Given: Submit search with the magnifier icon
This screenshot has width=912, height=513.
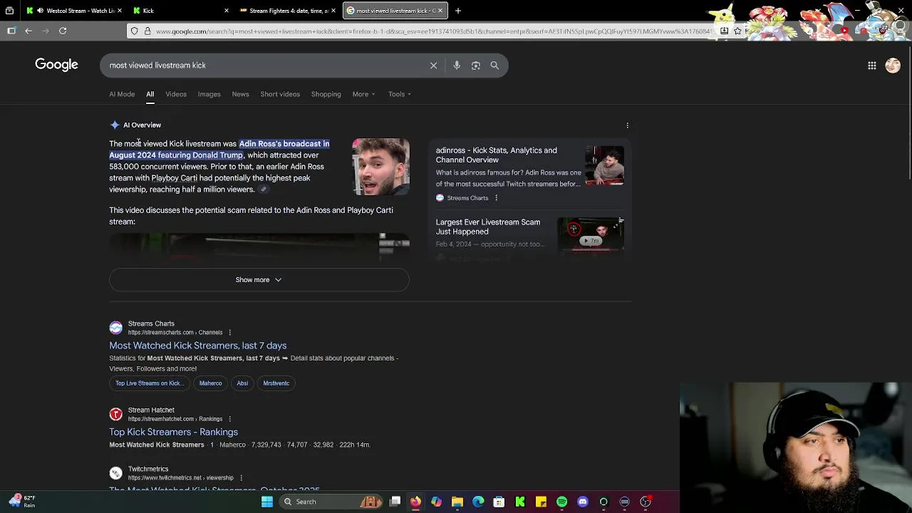Looking at the screenshot, I should coord(494,66).
